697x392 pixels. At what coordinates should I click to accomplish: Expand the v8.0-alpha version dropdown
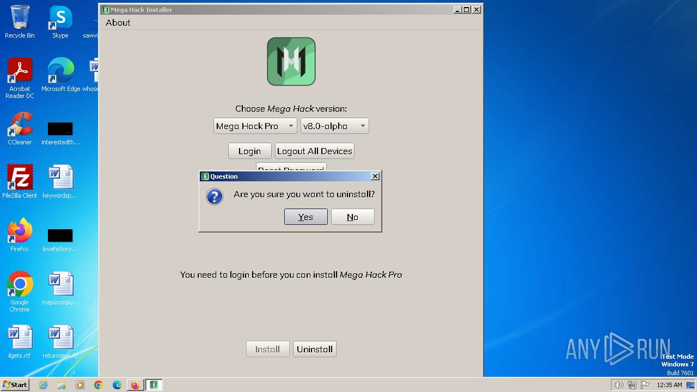coord(335,126)
